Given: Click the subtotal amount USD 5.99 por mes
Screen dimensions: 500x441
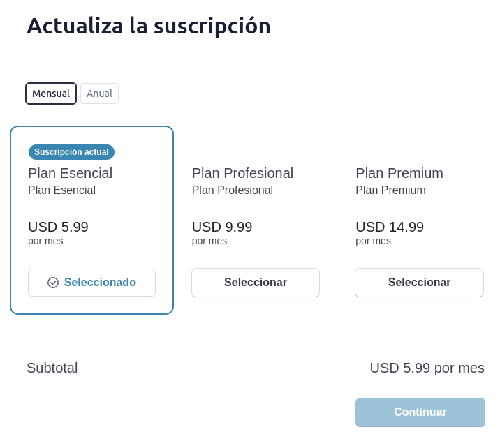Looking at the screenshot, I should coord(427,368).
